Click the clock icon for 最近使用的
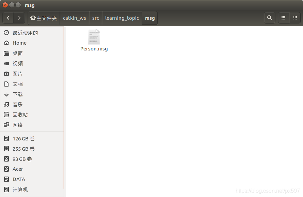 click(6, 33)
